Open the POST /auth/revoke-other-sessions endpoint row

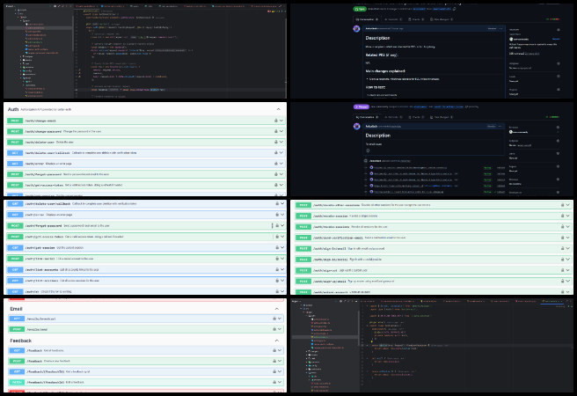click(434, 205)
